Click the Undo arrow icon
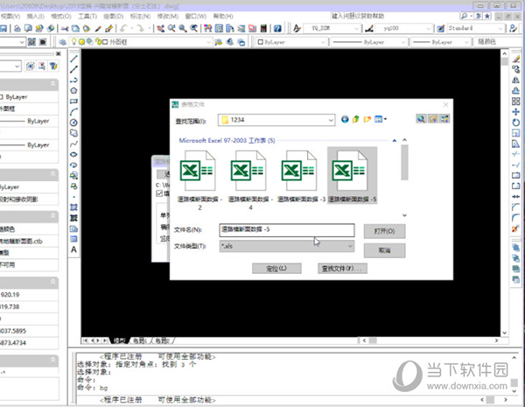Image resolution: width=525 pixels, height=407 pixels. (123, 29)
